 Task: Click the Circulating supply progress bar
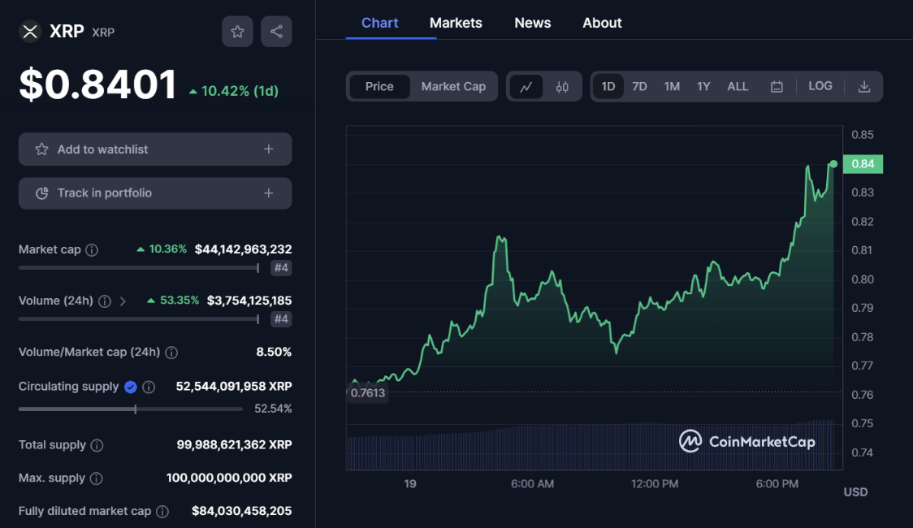point(131,409)
